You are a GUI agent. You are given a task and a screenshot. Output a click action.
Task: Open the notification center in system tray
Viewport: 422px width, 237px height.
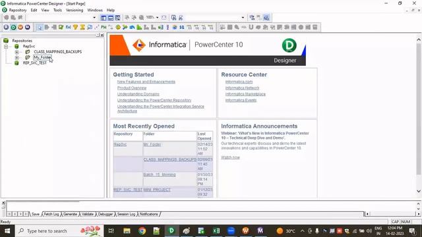click(x=412, y=231)
